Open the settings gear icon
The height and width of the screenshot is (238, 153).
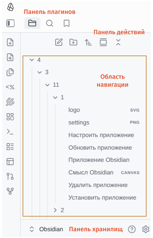pyautogui.click(x=146, y=229)
